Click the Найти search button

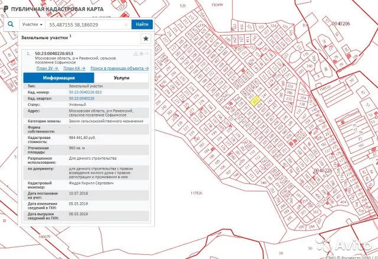142,24
